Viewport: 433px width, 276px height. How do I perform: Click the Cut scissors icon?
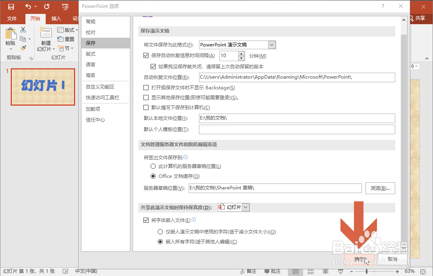point(23,29)
